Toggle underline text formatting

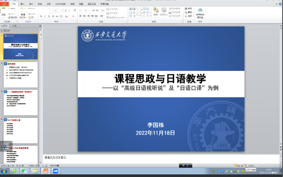click(49, 16)
